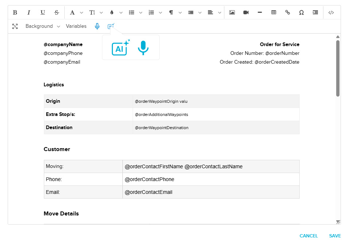Click the Moving: label cell
Image resolution: width=349 pixels, height=244 pixels.
coord(83,166)
